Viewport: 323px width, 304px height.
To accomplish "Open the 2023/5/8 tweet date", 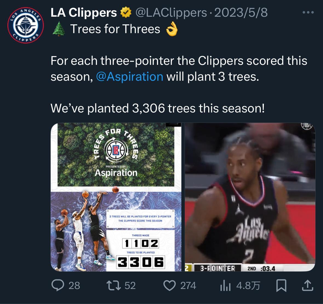I will click(x=241, y=13).
